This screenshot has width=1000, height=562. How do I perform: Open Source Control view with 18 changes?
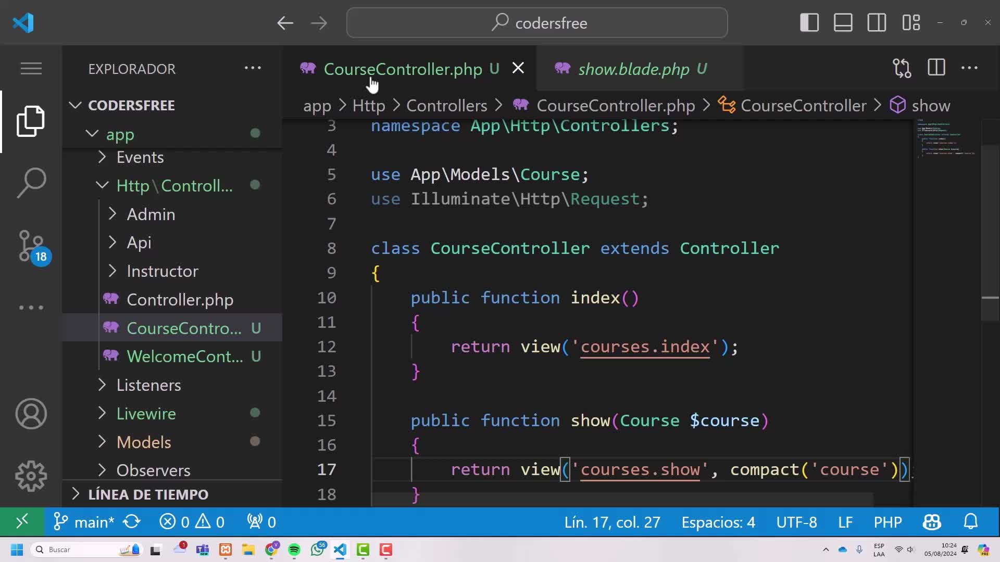click(x=31, y=246)
